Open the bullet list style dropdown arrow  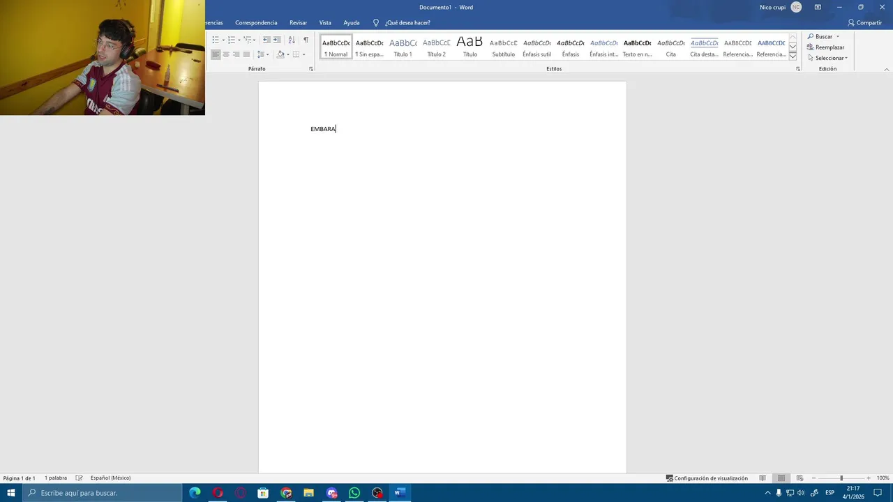(x=223, y=40)
